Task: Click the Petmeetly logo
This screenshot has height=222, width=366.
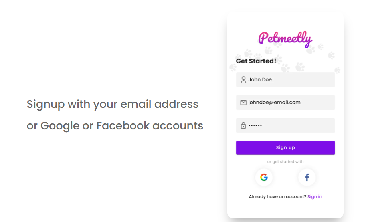Action: 285,39
